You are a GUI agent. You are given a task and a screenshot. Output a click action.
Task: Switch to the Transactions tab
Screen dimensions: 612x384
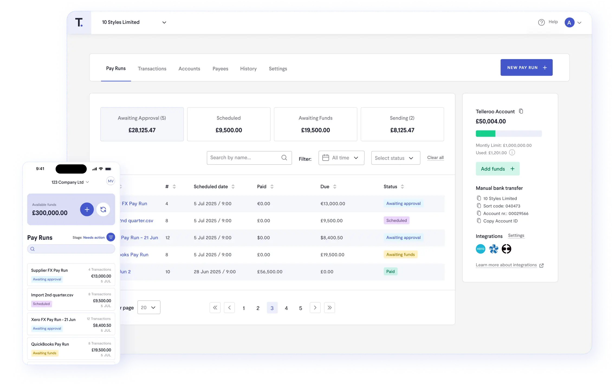click(152, 69)
